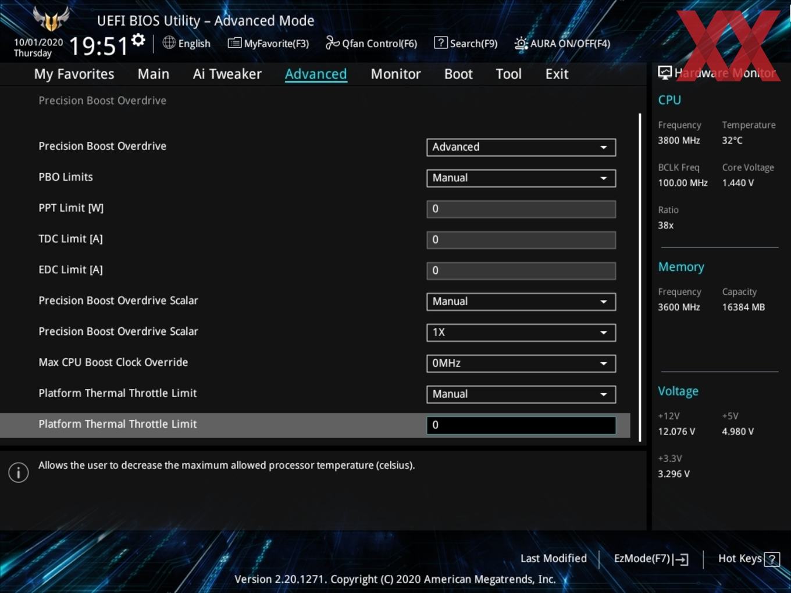This screenshot has height=593, width=791.
Task: Open Platform Thermal Throttle Limit Manual dropdown
Action: click(x=521, y=394)
